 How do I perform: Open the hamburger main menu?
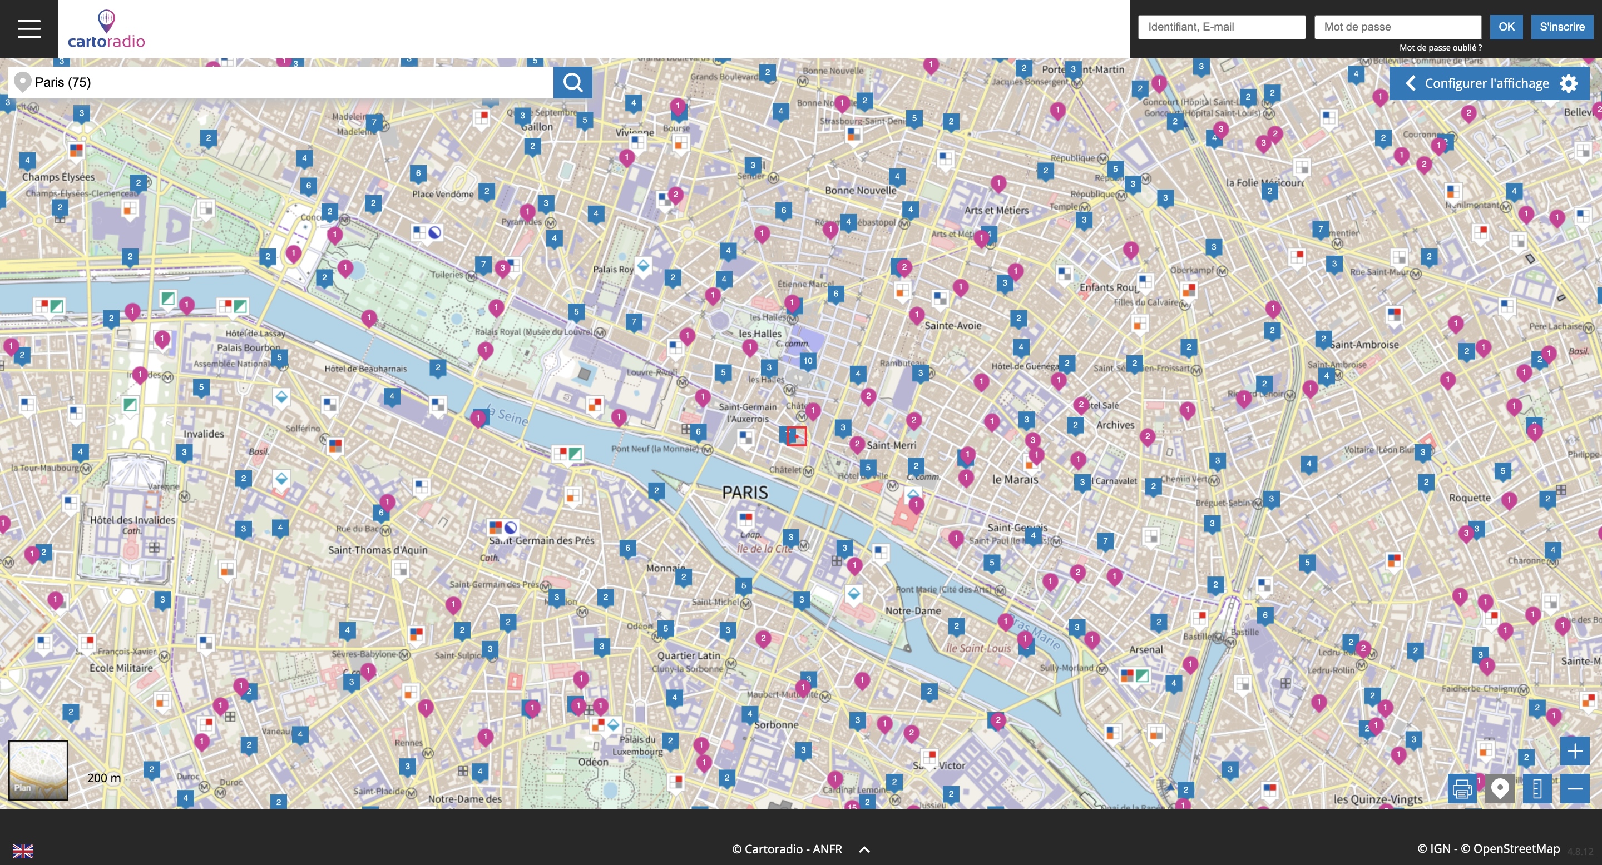tap(28, 28)
